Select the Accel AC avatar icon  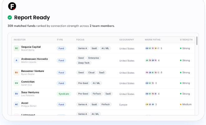pos(17,105)
